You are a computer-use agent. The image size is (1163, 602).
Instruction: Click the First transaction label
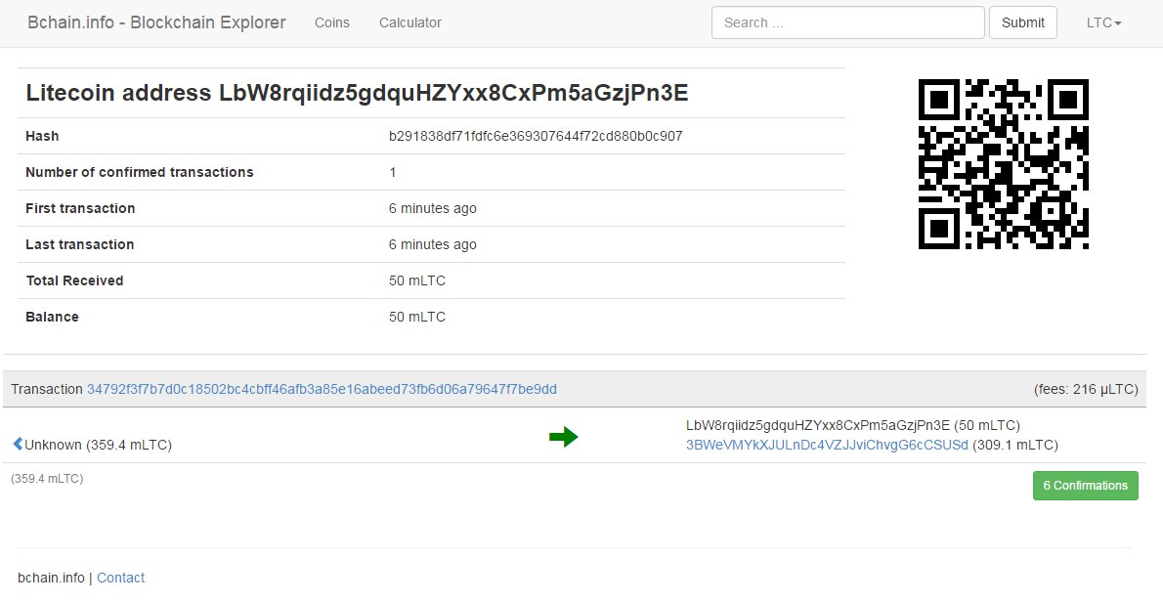(x=80, y=208)
